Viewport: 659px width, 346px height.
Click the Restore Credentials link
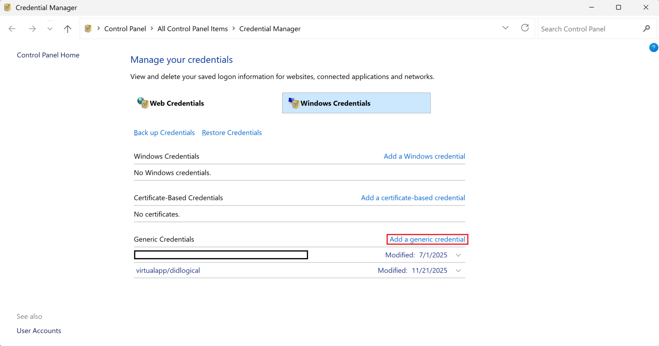[x=232, y=133]
